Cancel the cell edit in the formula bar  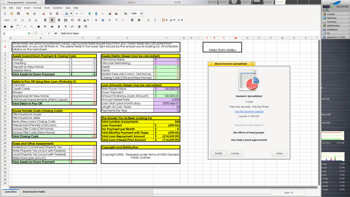point(36,33)
